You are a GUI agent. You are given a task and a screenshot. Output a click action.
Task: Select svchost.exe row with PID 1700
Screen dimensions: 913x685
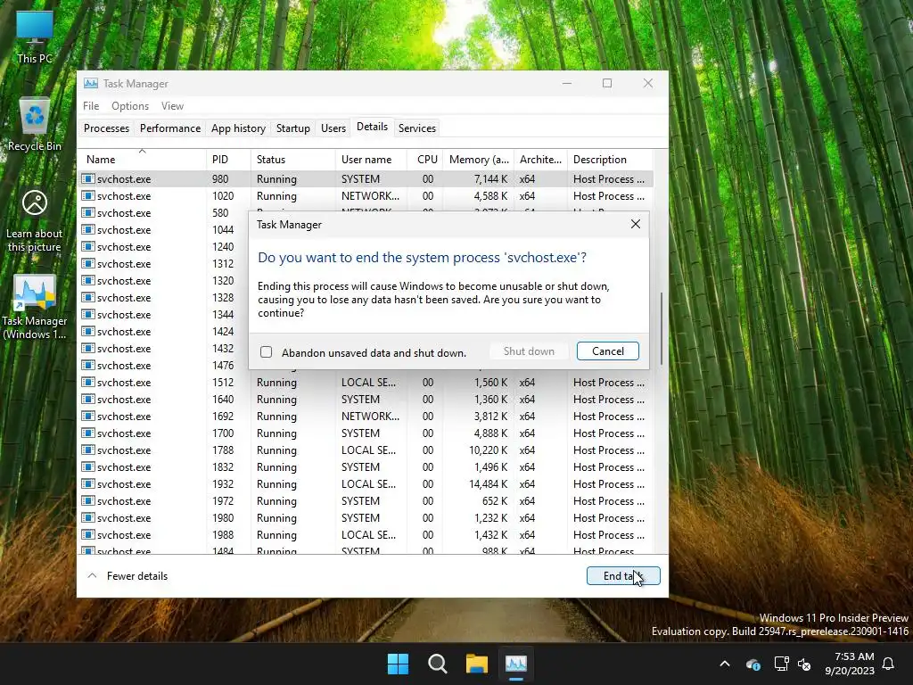pyautogui.click(x=366, y=433)
